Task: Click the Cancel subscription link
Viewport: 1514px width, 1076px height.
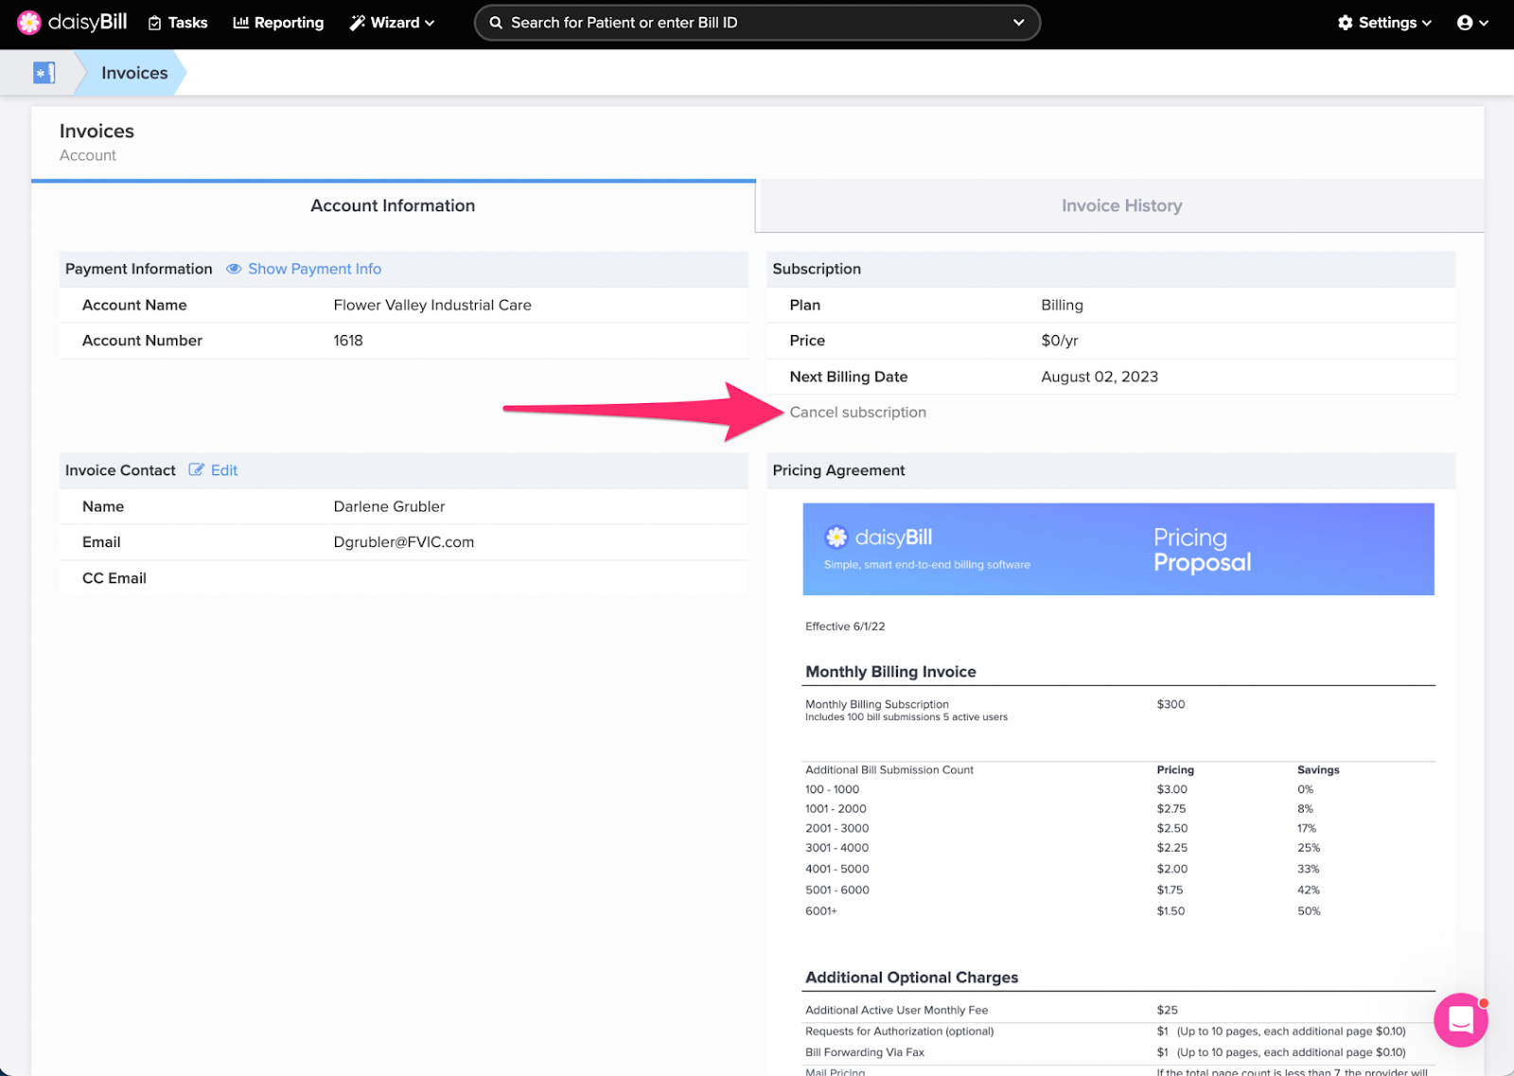Action: pyautogui.click(x=857, y=412)
